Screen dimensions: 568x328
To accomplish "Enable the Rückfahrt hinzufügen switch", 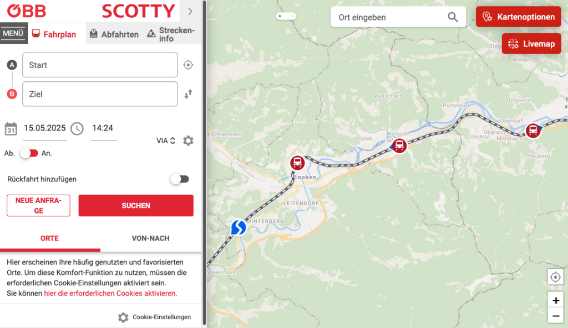I will (180, 179).
